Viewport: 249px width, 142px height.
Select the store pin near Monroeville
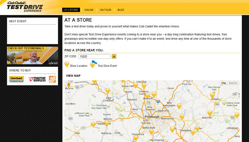click(x=182, y=117)
